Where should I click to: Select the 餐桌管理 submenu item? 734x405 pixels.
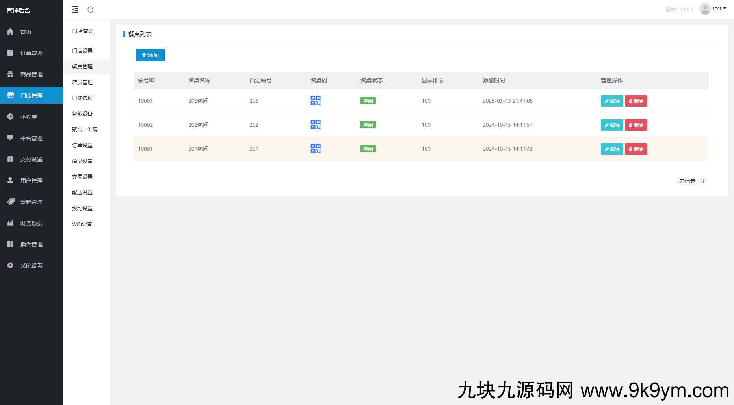pyautogui.click(x=87, y=67)
